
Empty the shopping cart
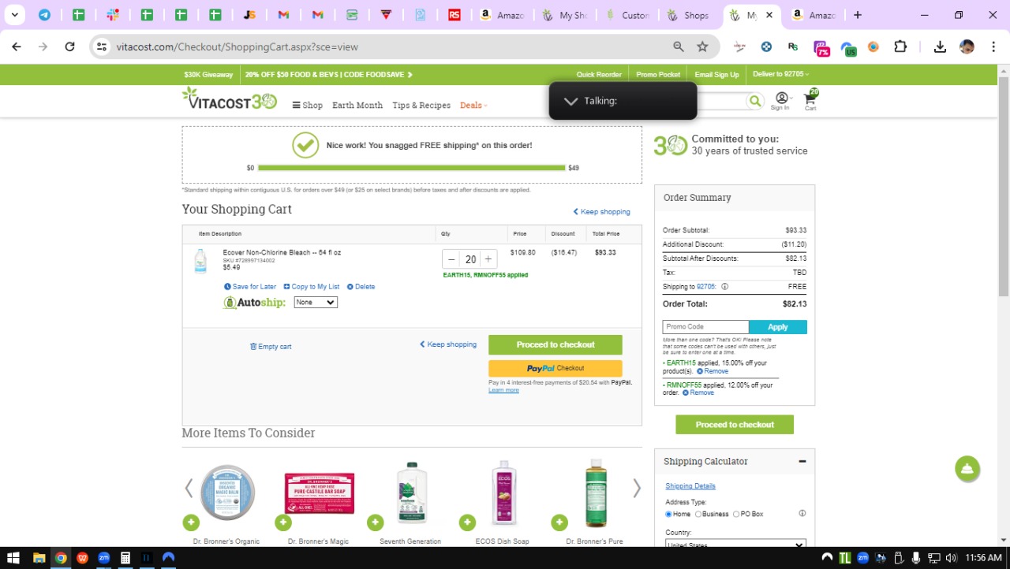point(271,347)
